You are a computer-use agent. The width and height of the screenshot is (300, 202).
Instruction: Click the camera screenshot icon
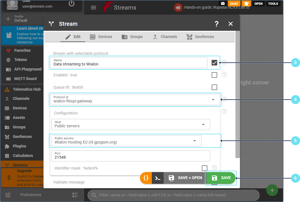tap(223, 3)
